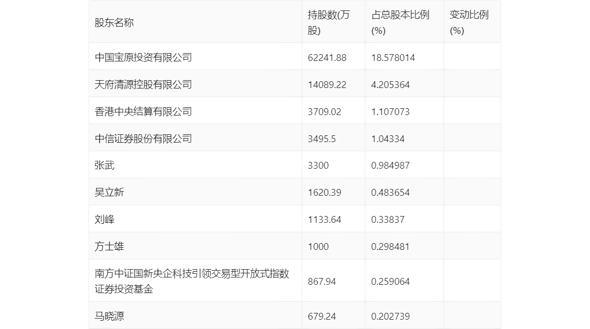Select the percentage 0.984987
The height and width of the screenshot is (329, 590).
pos(390,166)
